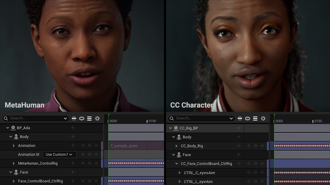Viewport: 330px width, 185px height.
Task: Click the Body skeleton icon under BP_Ada
Action: tap(16, 137)
